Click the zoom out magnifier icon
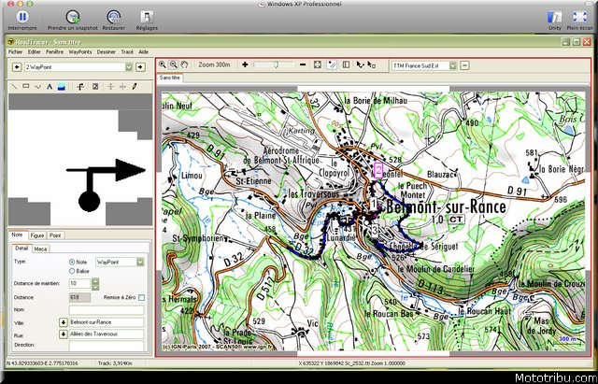Image resolution: width=598 pixels, height=384 pixels. click(x=174, y=64)
